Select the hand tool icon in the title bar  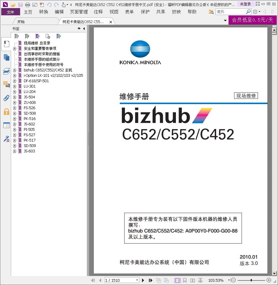(64, 4)
